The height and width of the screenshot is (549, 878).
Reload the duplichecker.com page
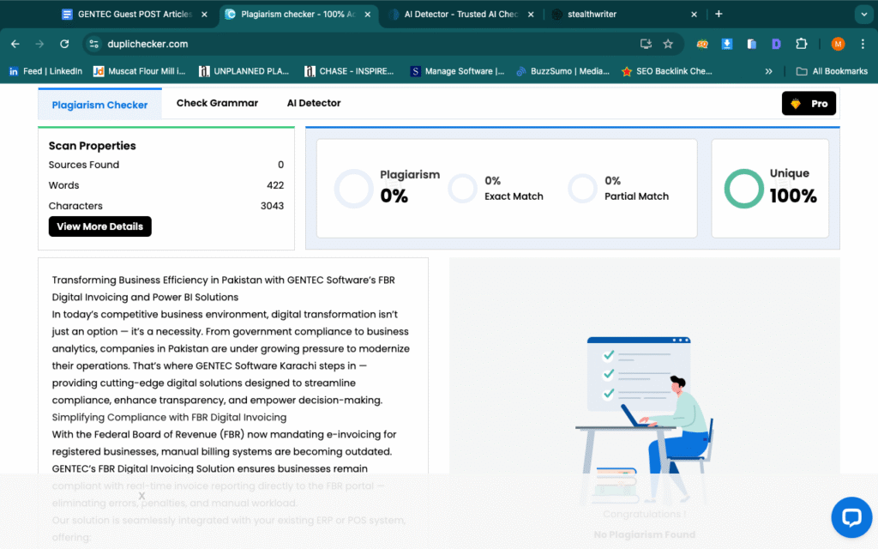64,43
